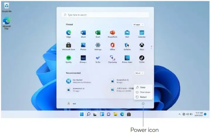Open the Prime Video app
Viewport: 211px width, 133px height.
point(127,59)
